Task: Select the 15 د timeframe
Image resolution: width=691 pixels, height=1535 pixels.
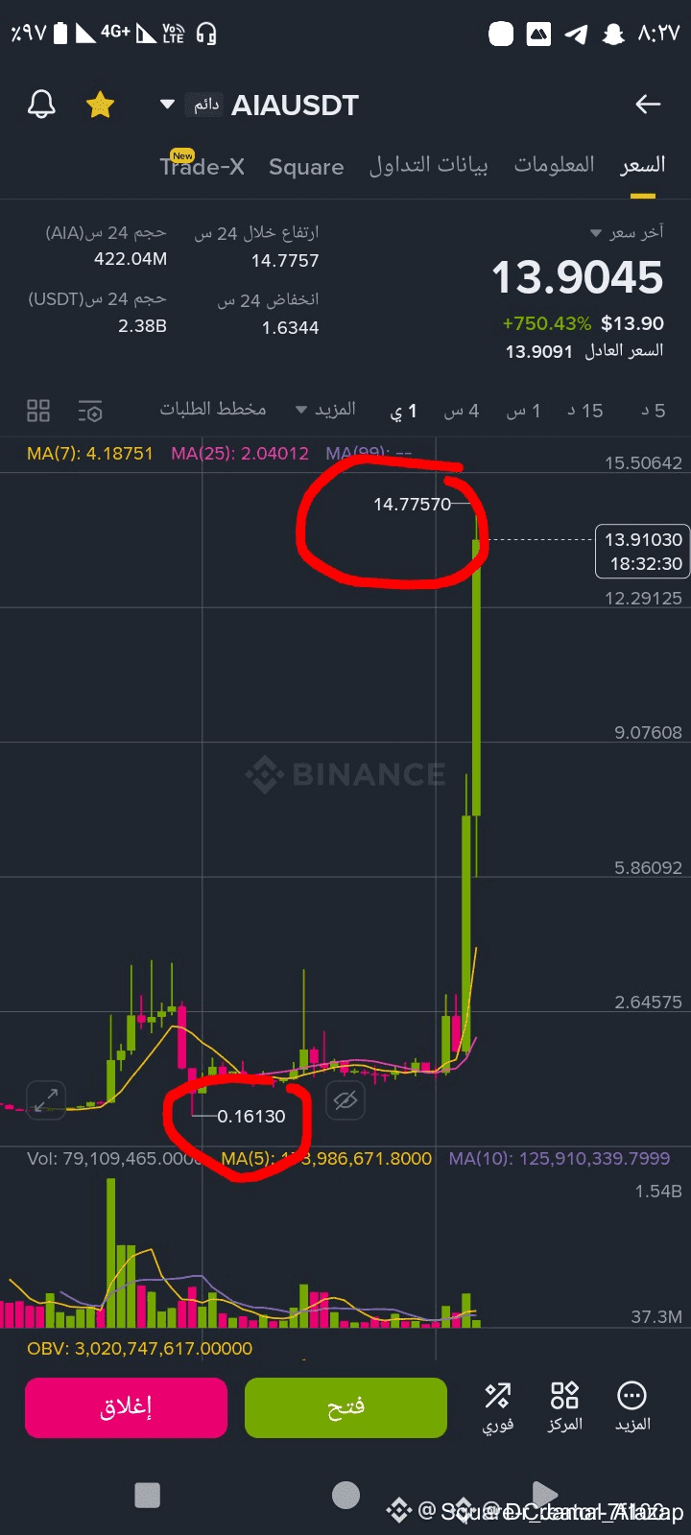Action: [x=585, y=411]
